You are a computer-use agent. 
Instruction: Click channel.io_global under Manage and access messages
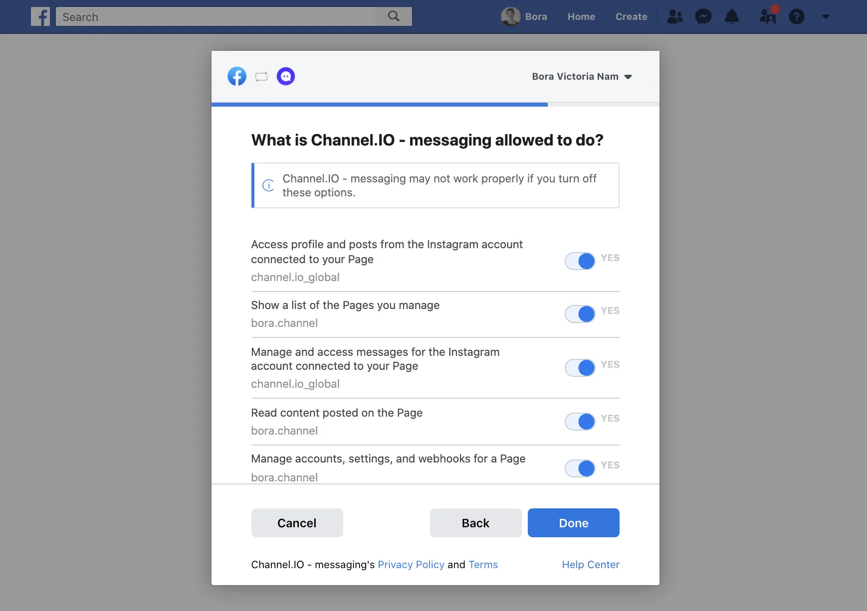click(295, 384)
